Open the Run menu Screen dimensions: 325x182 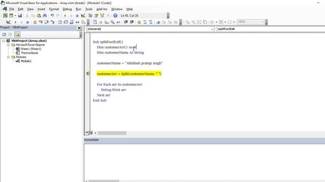point(78,9)
